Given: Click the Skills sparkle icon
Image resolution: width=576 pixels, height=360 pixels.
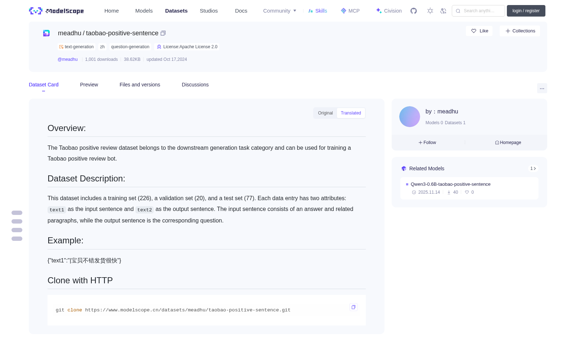Looking at the screenshot, I should 311,11.
